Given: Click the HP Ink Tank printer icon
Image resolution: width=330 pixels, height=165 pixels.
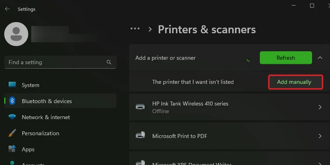Looking at the screenshot, I should point(140,107).
